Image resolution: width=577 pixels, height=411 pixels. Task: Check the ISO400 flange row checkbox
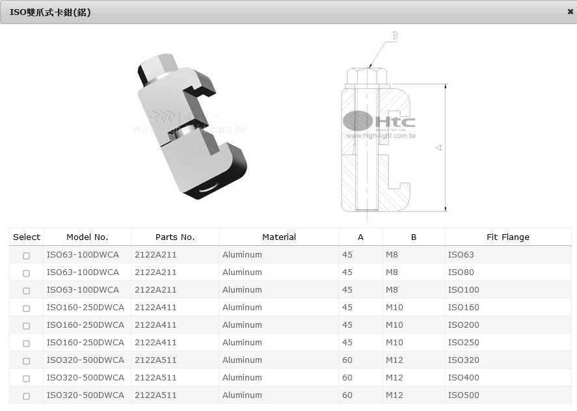26,378
